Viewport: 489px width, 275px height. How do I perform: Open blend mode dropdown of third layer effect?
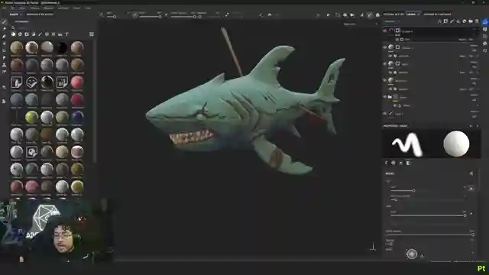(x=463, y=73)
